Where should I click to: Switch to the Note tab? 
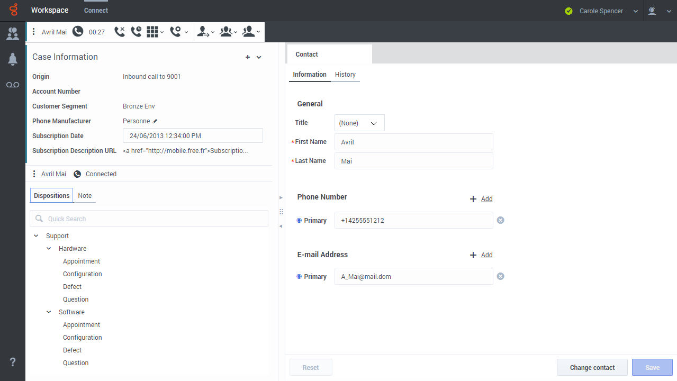click(85, 196)
